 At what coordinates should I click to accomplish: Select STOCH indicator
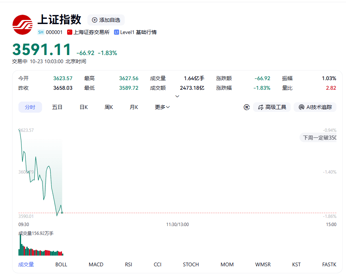pyautogui.click(x=191, y=264)
